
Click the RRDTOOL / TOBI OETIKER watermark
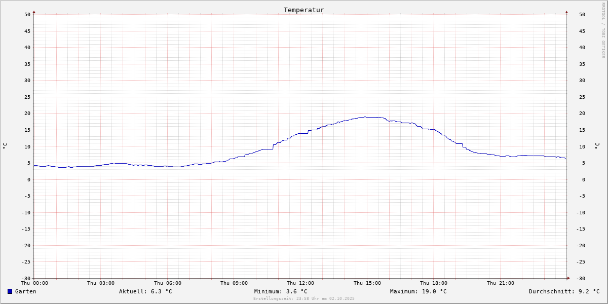tap(603, 30)
